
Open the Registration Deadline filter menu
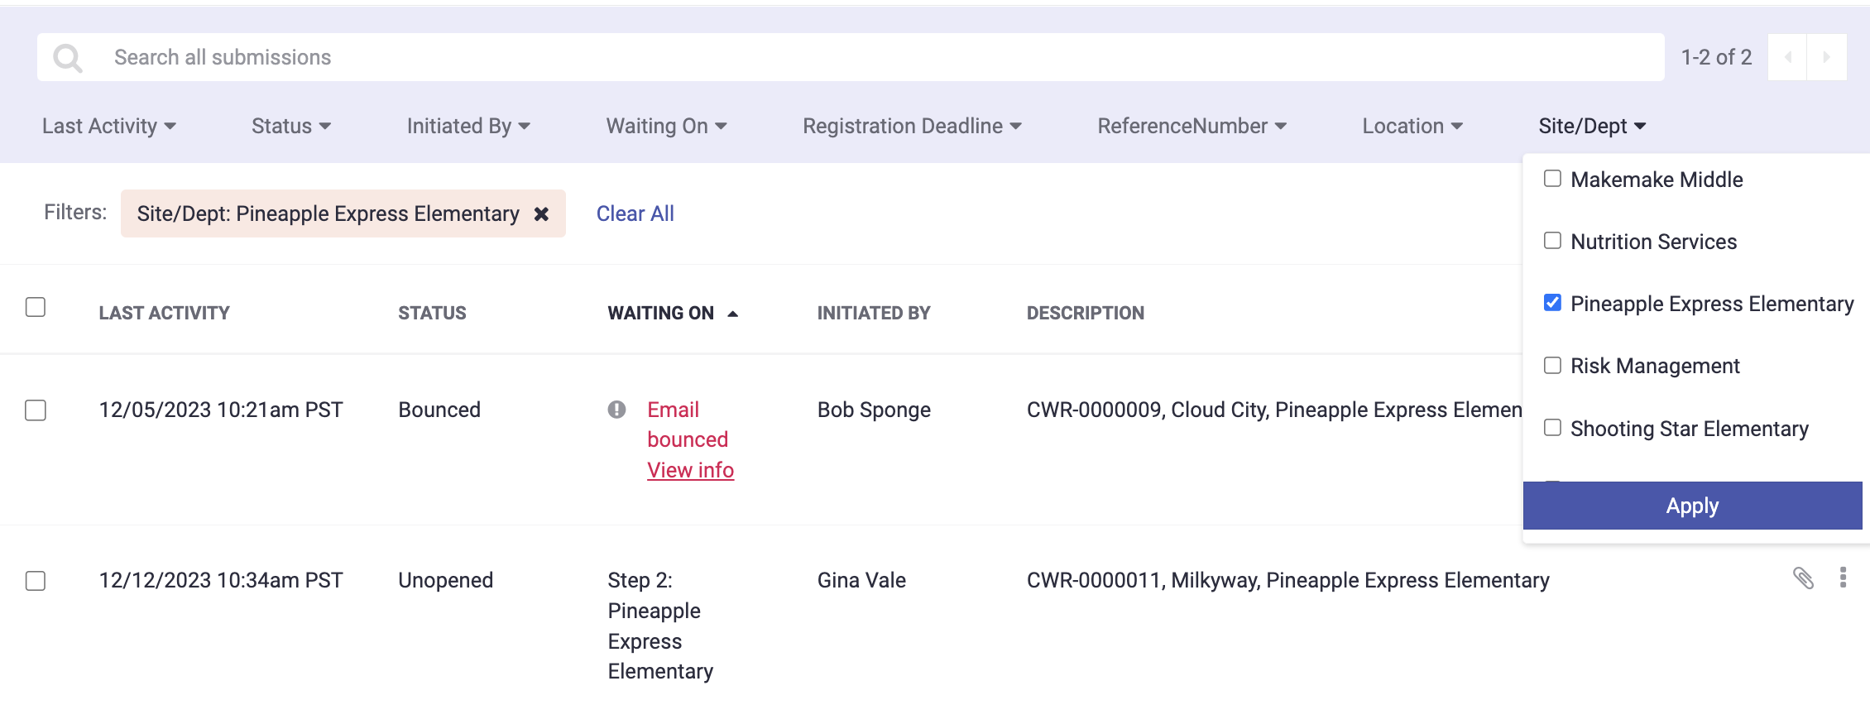[912, 126]
